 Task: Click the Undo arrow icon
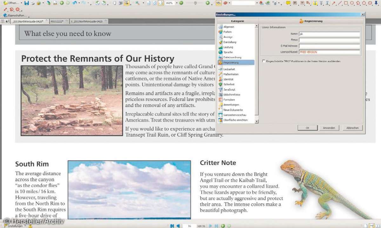pos(74,3)
